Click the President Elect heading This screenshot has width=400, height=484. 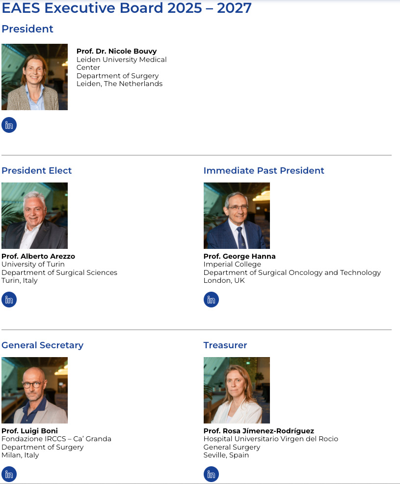click(x=37, y=171)
